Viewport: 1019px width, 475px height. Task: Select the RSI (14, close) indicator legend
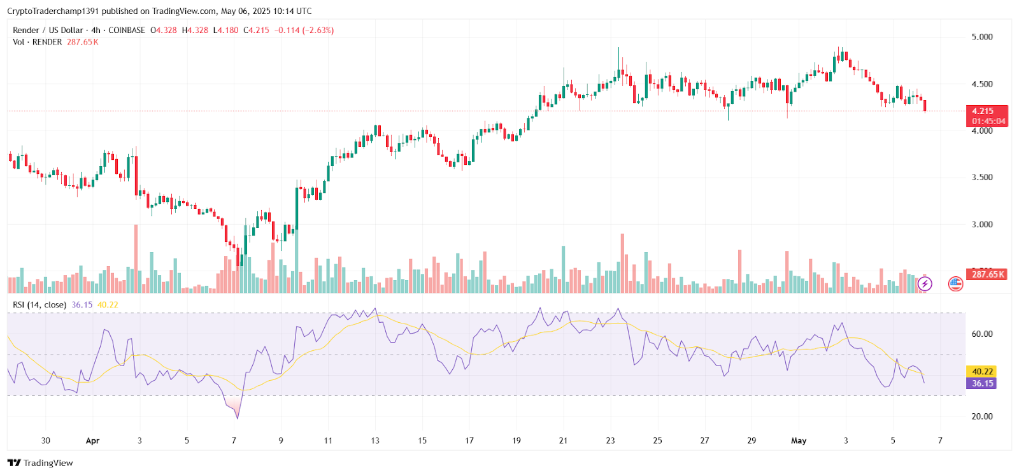(x=39, y=304)
